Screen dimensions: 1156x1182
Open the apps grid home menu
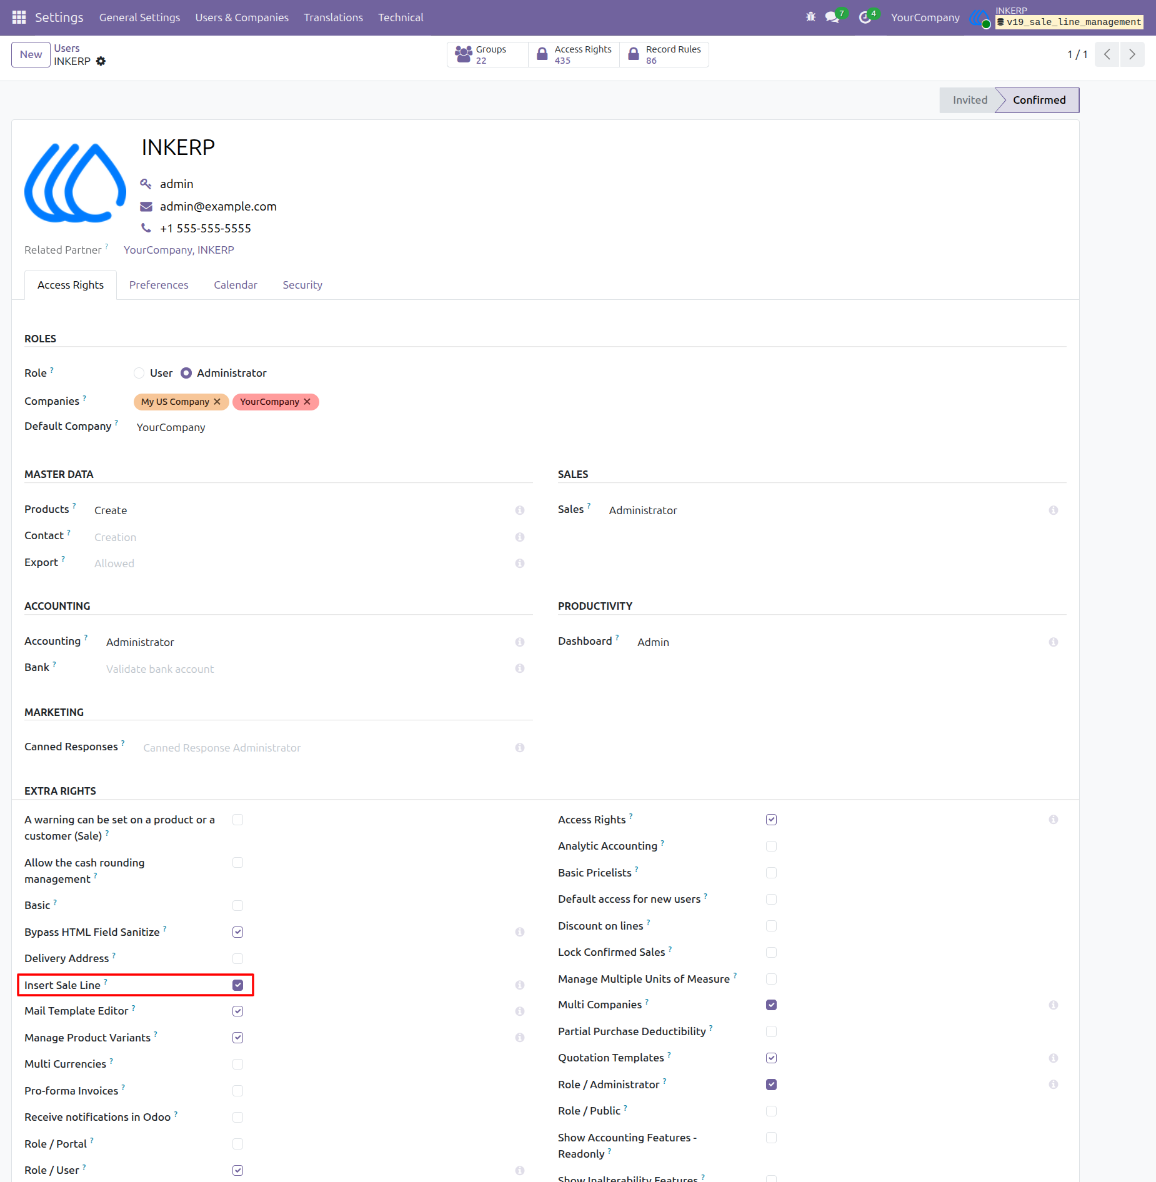coord(19,17)
